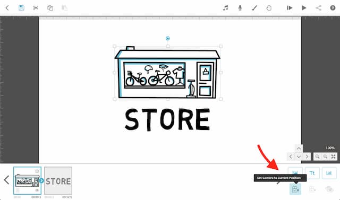Viewport: 340px width, 200px height.
Task: Pan the canvas right
Action: click(307, 156)
